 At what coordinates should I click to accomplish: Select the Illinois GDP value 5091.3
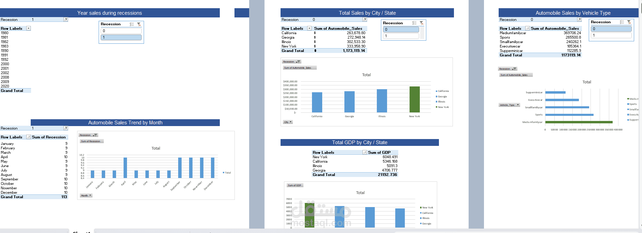tap(392, 166)
